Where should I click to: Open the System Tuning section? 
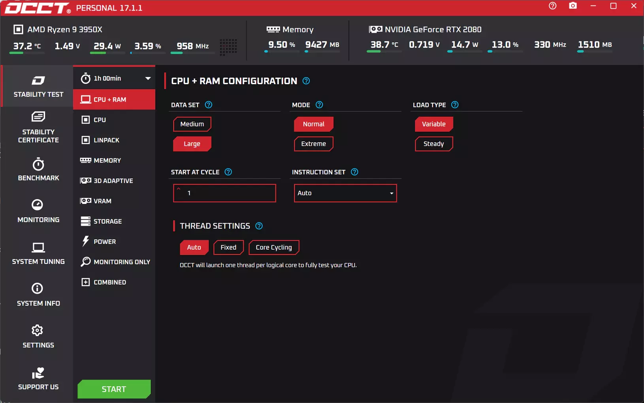click(38, 253)
